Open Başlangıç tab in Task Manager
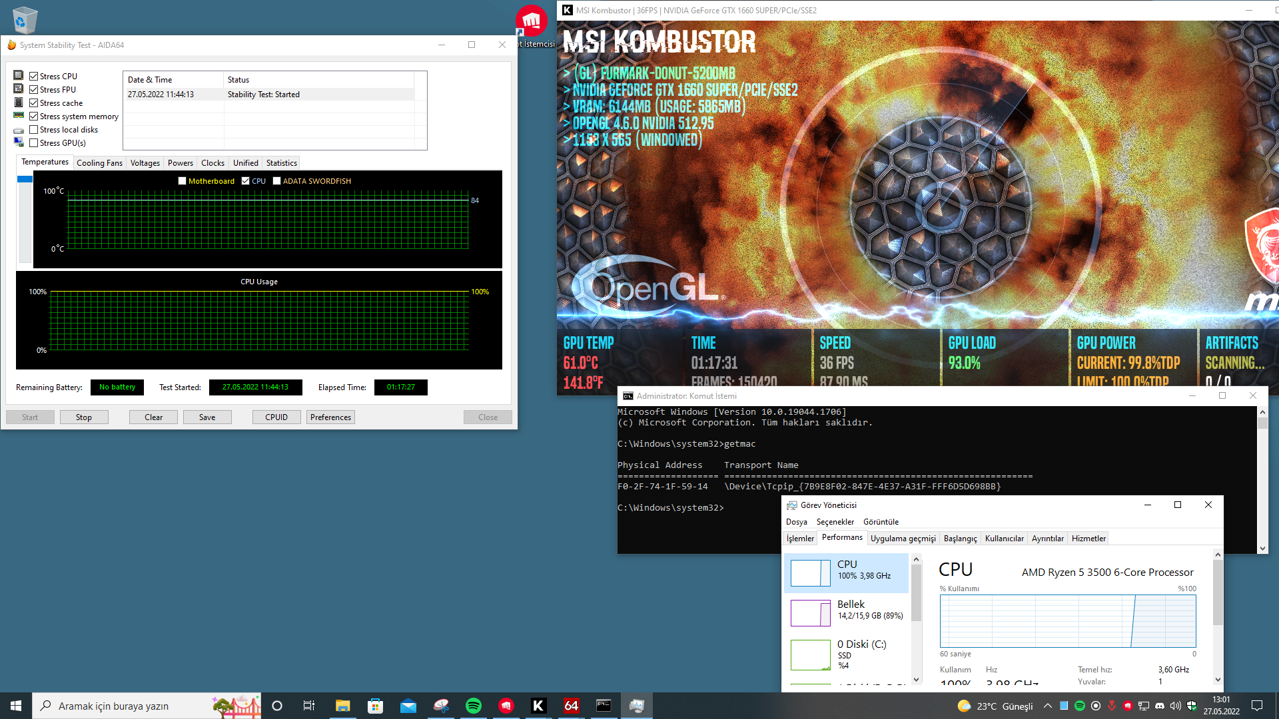Screen dimensions: 1279x719 [960, 539]
